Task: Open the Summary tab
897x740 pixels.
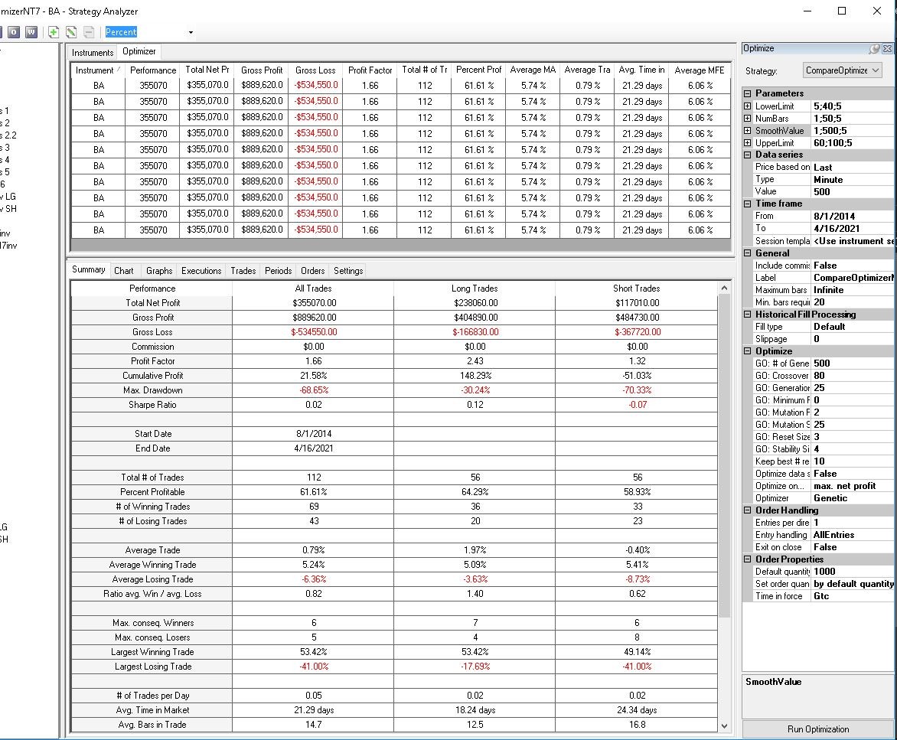Action: pos(89,269)
